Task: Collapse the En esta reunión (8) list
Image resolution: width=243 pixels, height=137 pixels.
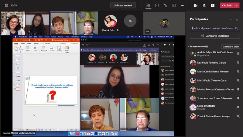Action: point(188,47)
